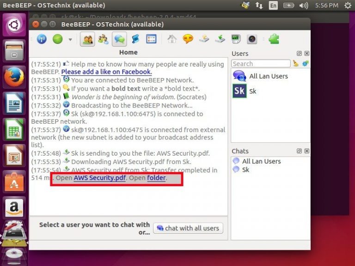Click the green status circle icon
Viewport: 355px width, 266px height.
pyautogui.click(x=57, y=39)
